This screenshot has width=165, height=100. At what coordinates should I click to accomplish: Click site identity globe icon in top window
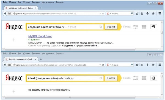pos(15,13)
